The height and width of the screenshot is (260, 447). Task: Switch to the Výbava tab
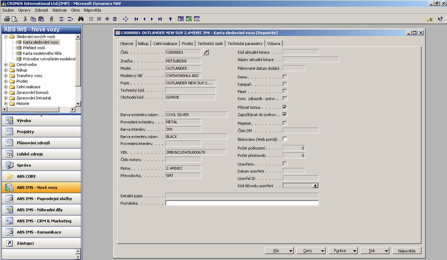(274, 44)
